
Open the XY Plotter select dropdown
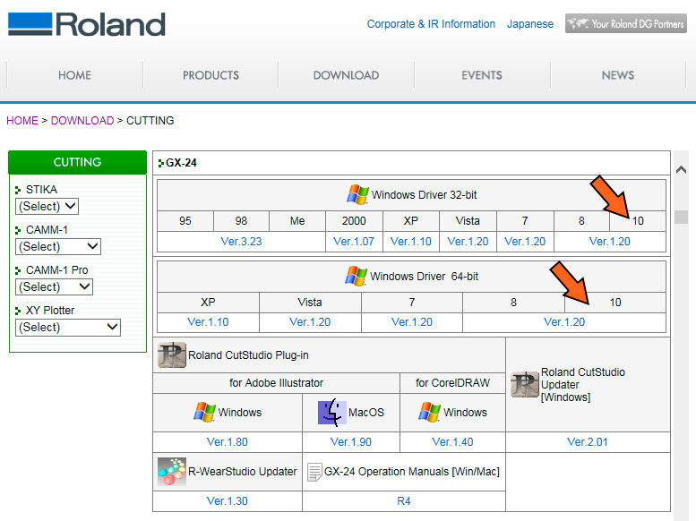(68, 327)
